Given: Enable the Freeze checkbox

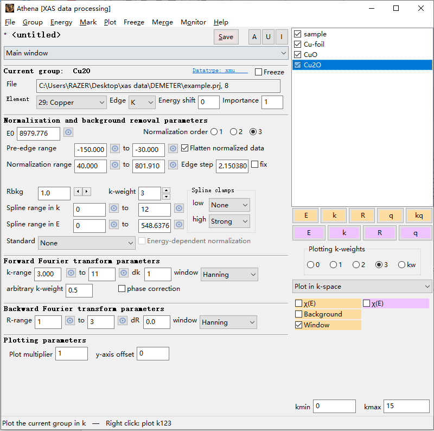Looking at the screenshot, I should pyautogui.click(x=258, y=72).
